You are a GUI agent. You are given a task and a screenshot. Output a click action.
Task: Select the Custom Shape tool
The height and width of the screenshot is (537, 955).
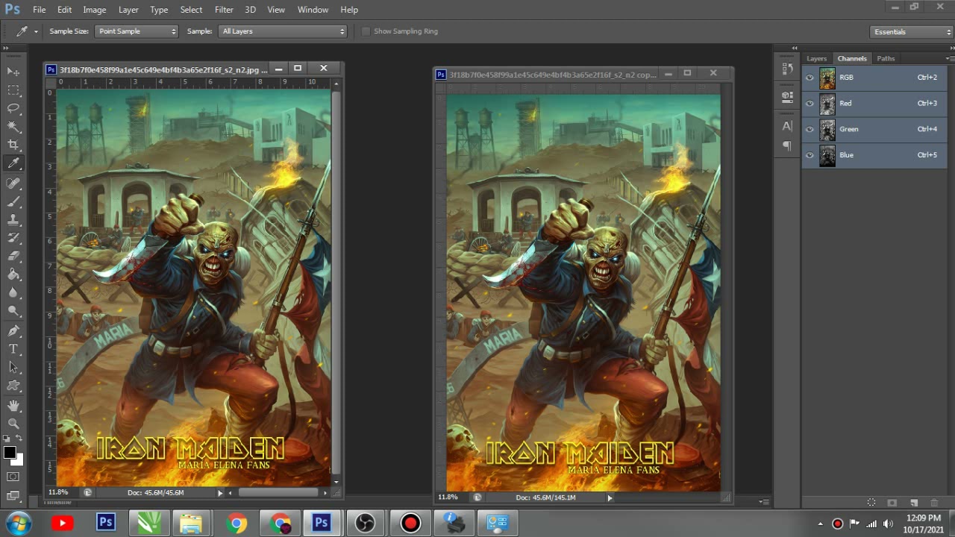tap(13, 386)
